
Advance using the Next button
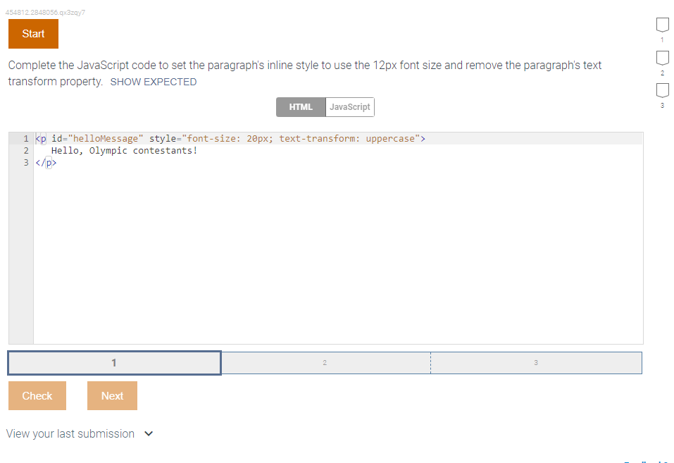[x=111, y=395]
